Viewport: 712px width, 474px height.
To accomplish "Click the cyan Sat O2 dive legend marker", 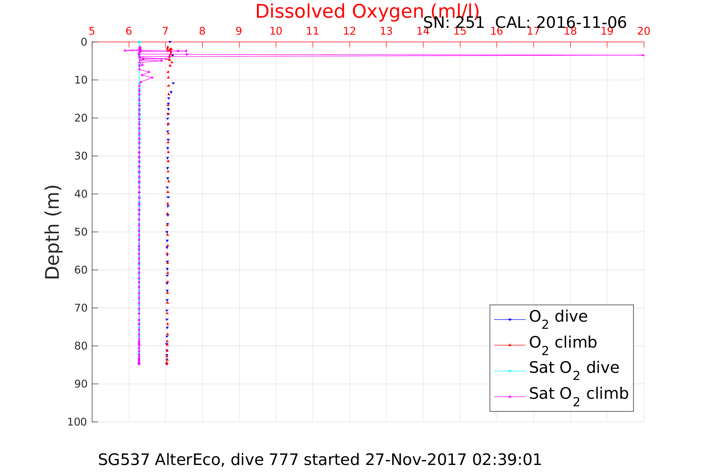I will tap(510, 371).
